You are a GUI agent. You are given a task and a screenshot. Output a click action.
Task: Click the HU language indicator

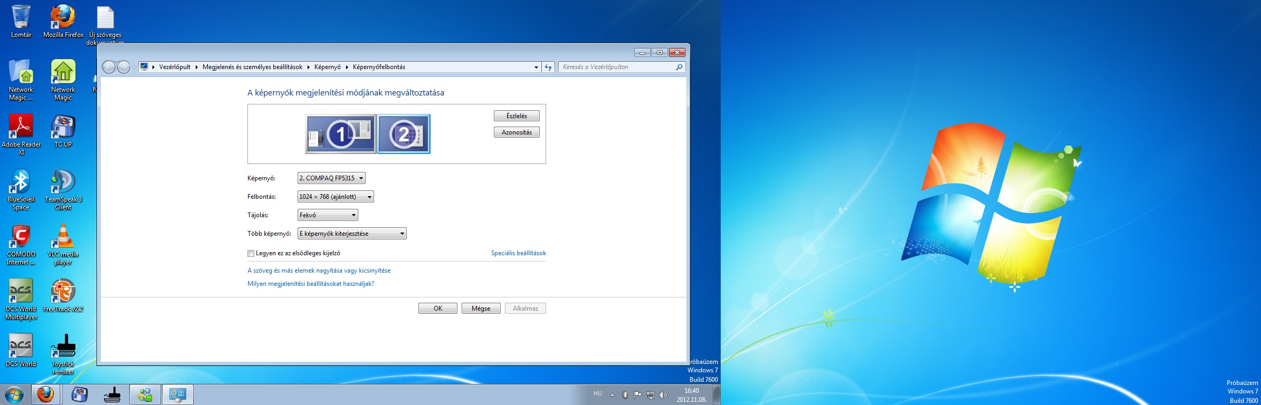pos(598,393)
